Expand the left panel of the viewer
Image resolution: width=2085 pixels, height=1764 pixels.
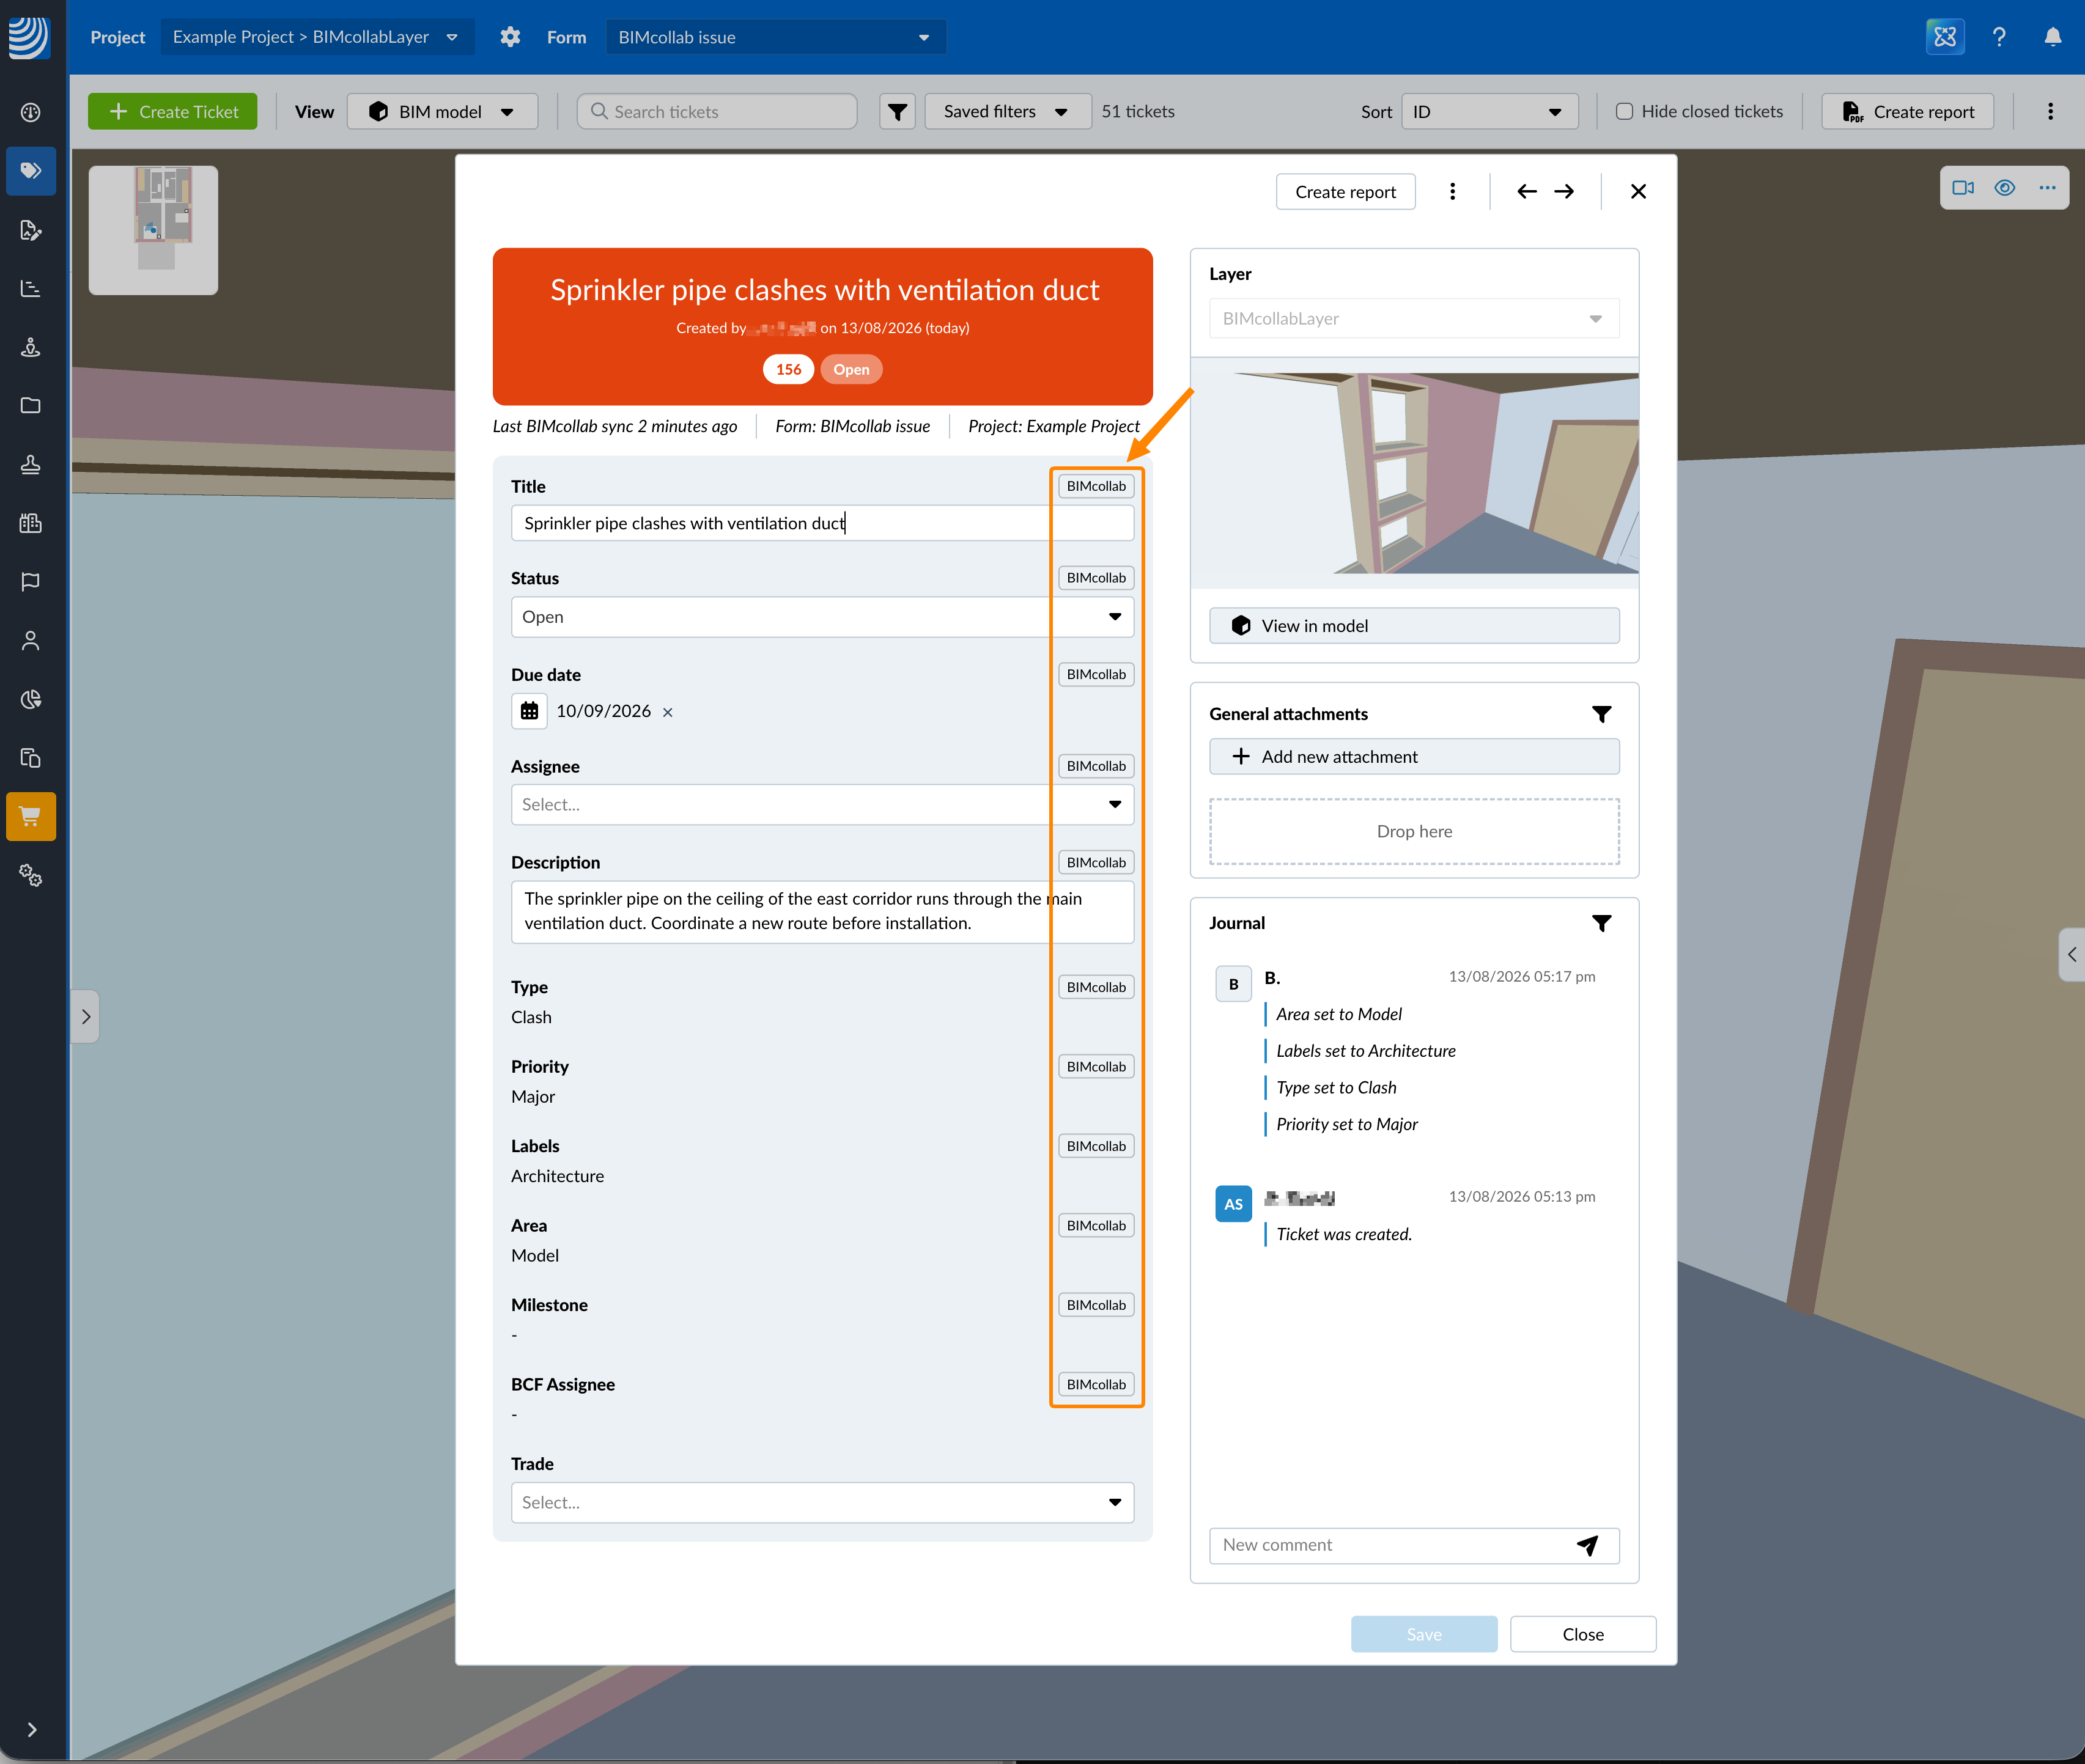click(x=85, y=1017)
